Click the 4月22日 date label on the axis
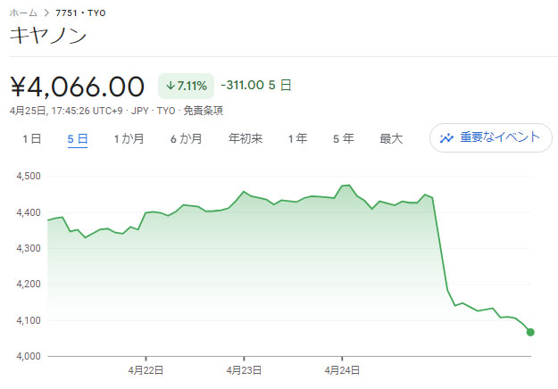The width and height of the screenshot is (558, 389). (x=145, y=369)
